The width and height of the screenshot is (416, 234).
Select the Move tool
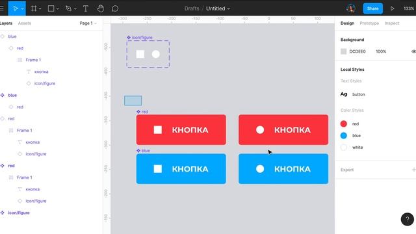click(15, 8)
